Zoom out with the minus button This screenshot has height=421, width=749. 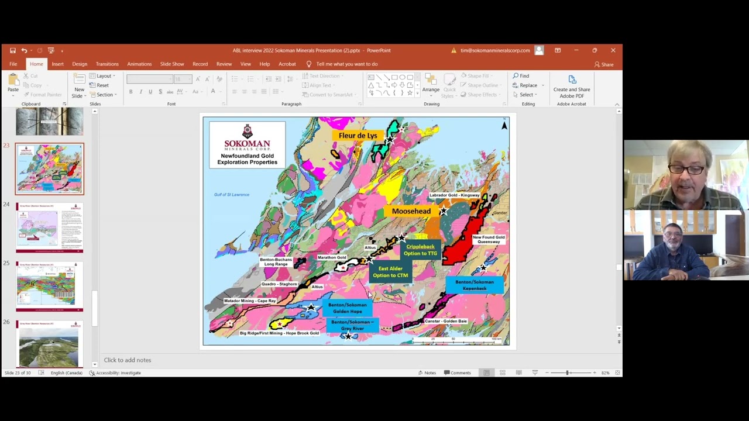click(x=547, y=372)
